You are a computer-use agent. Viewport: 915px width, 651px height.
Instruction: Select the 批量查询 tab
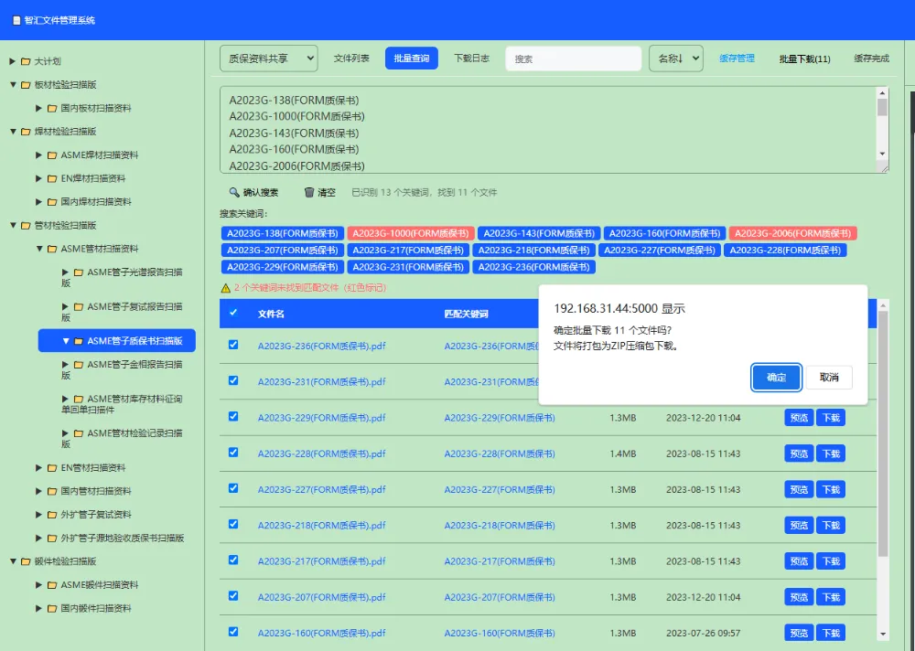point(412,59)
